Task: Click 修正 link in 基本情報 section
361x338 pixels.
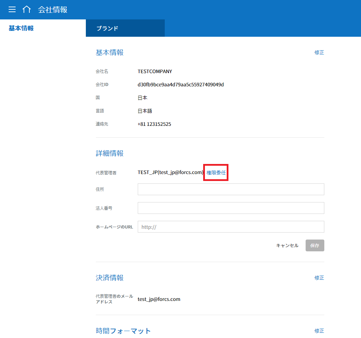Action: [x=319, y=52]
